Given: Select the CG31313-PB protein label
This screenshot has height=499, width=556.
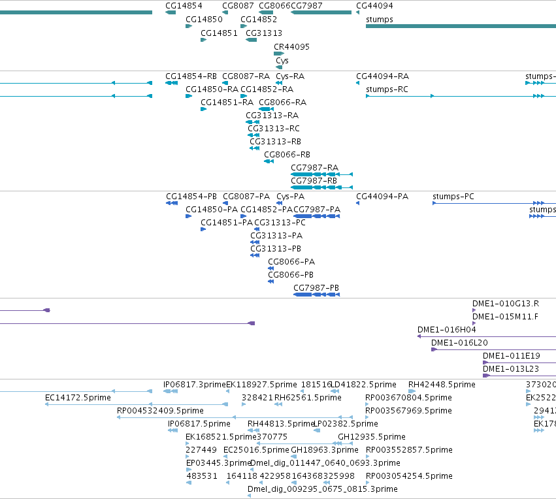Looking at the screenshot, I should [276, 249].
